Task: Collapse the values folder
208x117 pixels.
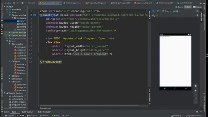Action: coord(10,82)
